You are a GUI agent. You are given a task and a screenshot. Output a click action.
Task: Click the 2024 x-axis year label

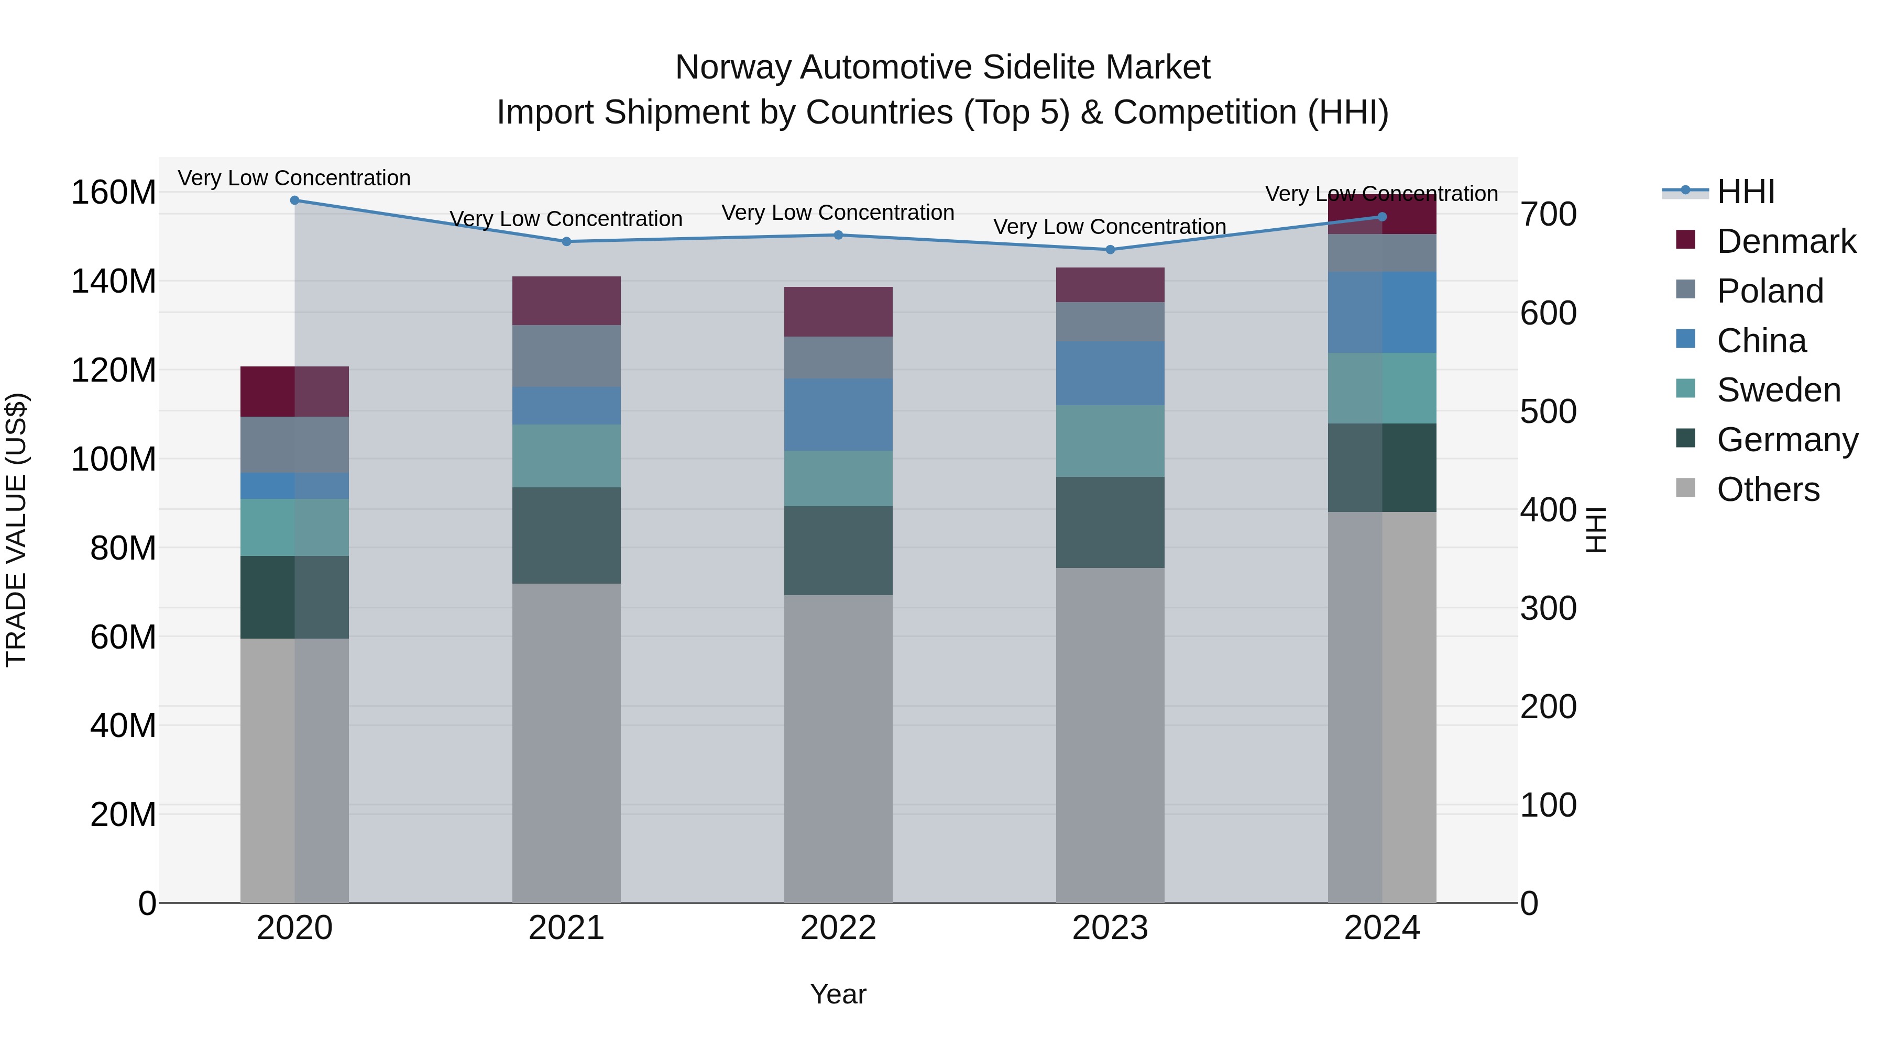(x=1383, y=928)
